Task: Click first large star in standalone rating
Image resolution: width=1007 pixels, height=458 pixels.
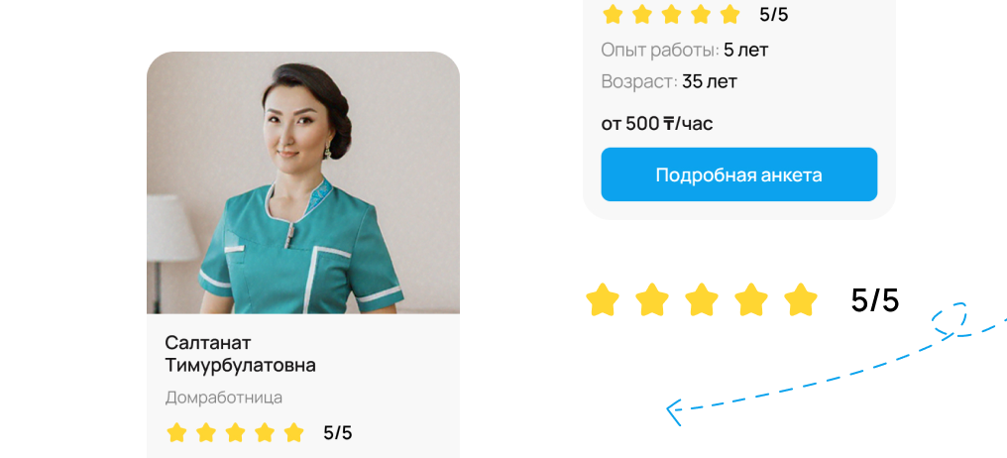Action: (603, 300)
